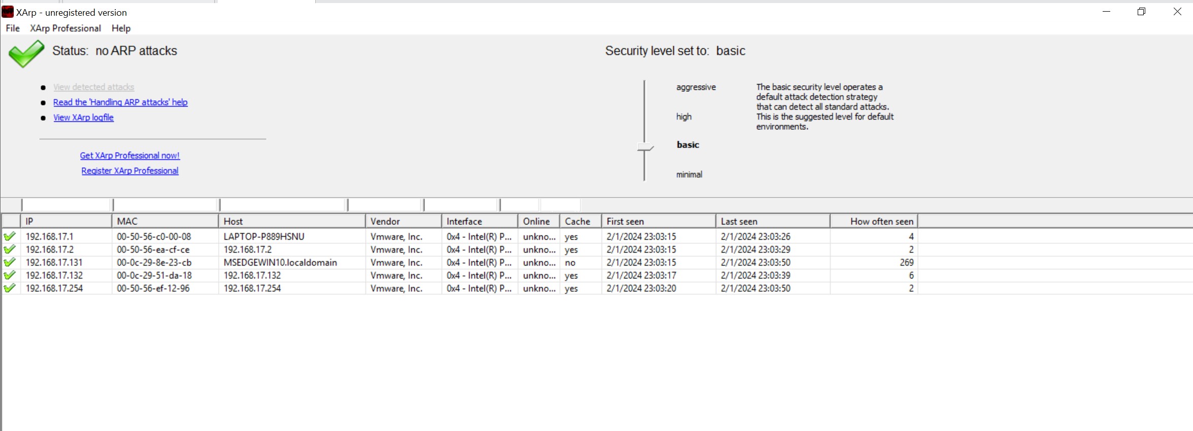Viewport: 1193px width, 431px height.
Task: Click Register XArp Professional link
Action: [x=129, y=171]
